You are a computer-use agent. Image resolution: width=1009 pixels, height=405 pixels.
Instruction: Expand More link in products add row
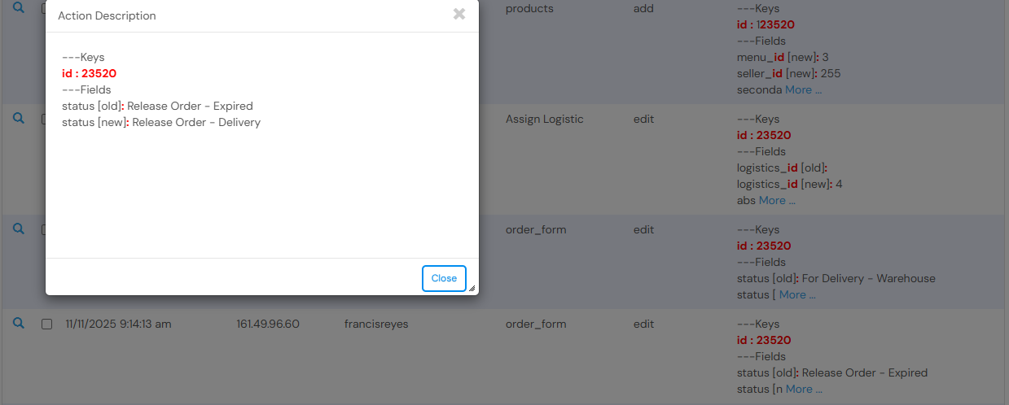point(803,89)
